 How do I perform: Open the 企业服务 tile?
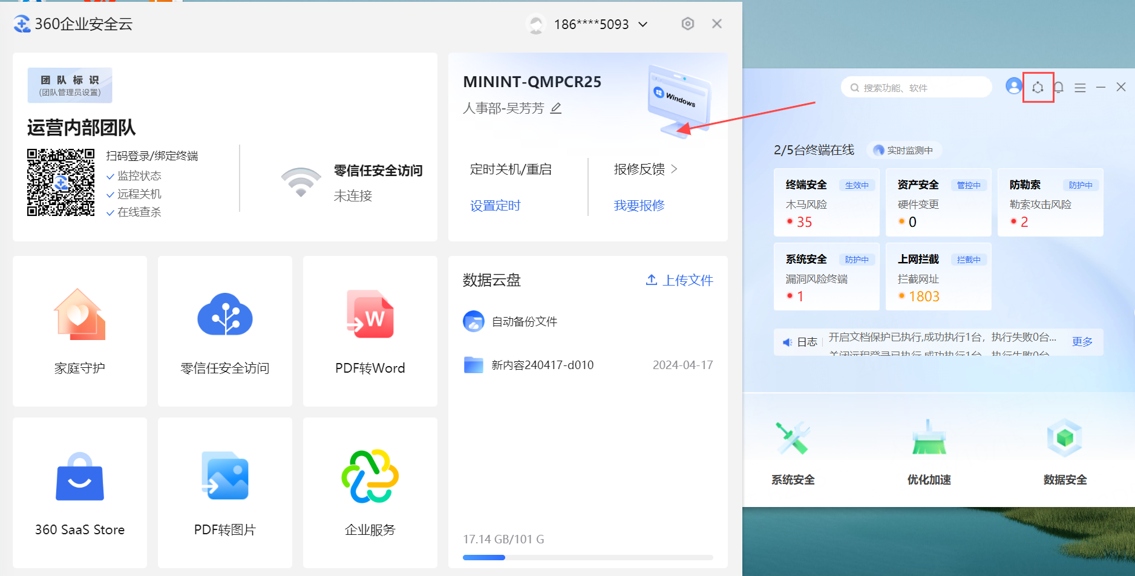(370, 493)
